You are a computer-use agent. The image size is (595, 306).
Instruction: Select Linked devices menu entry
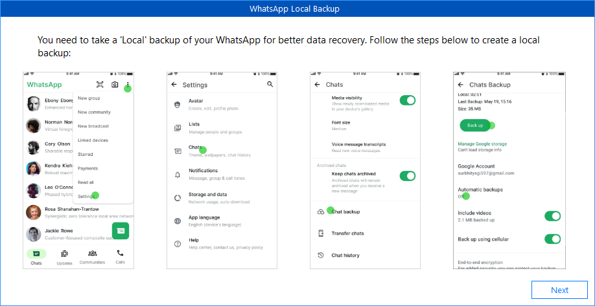[93, 140]
